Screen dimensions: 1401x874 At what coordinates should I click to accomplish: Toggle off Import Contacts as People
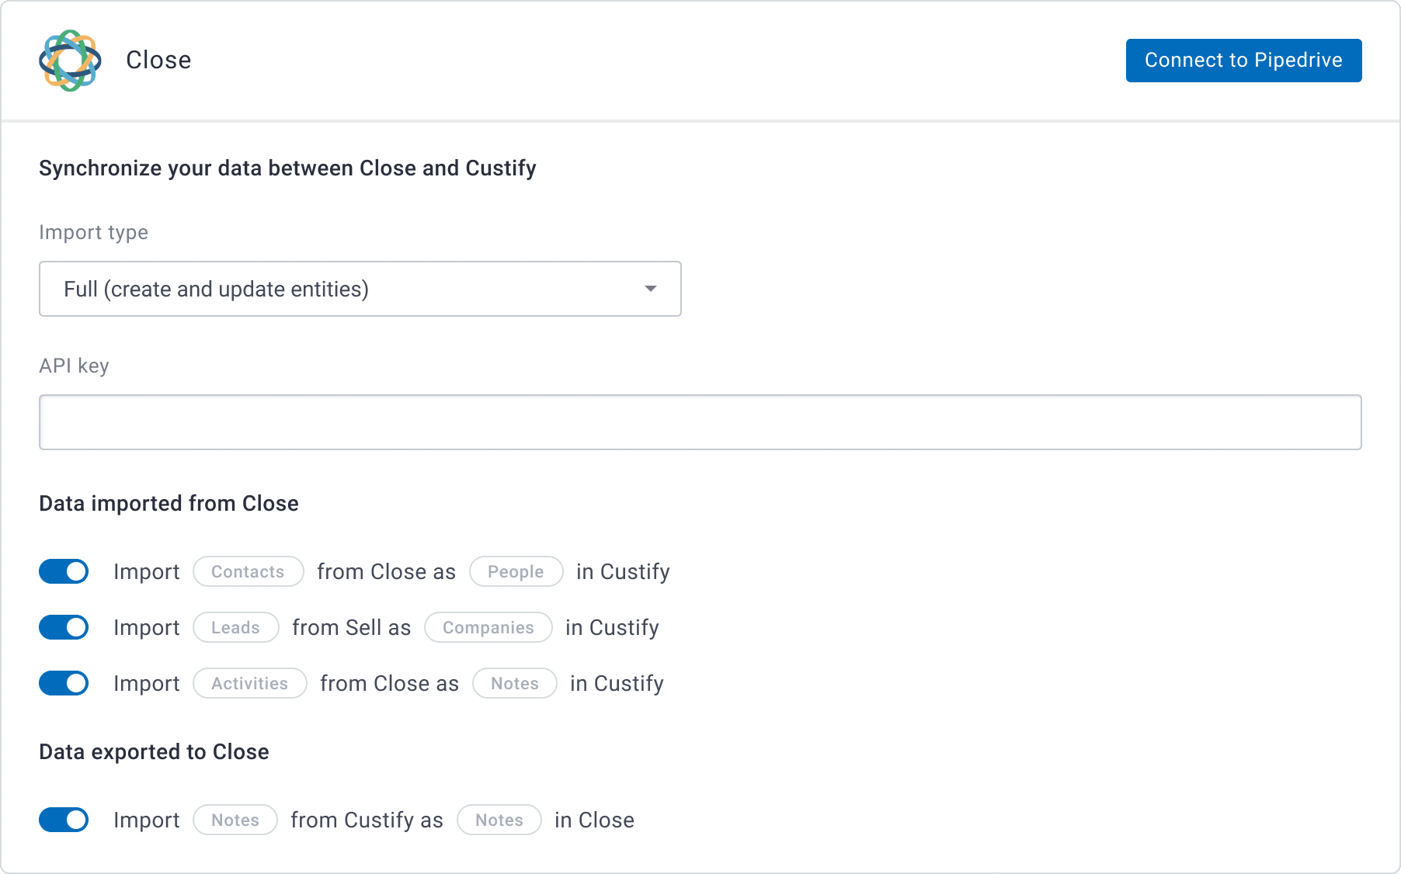coord(64,571)
